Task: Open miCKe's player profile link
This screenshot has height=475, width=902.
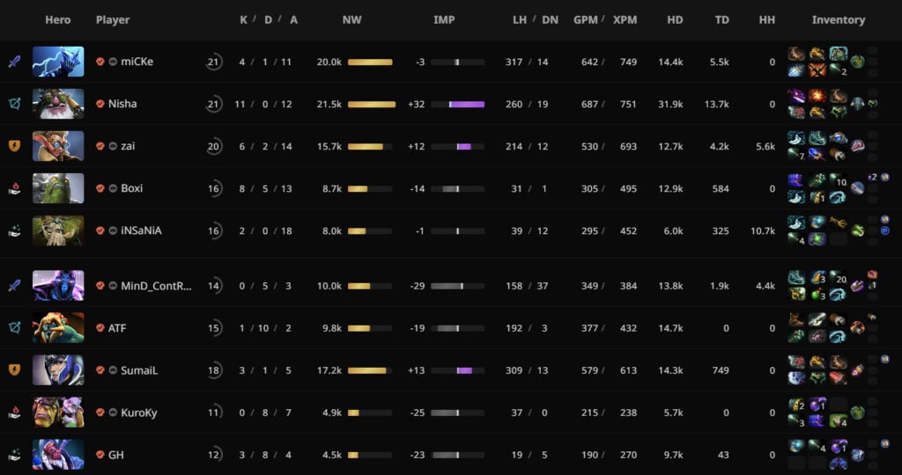Action: pos(137,62)
